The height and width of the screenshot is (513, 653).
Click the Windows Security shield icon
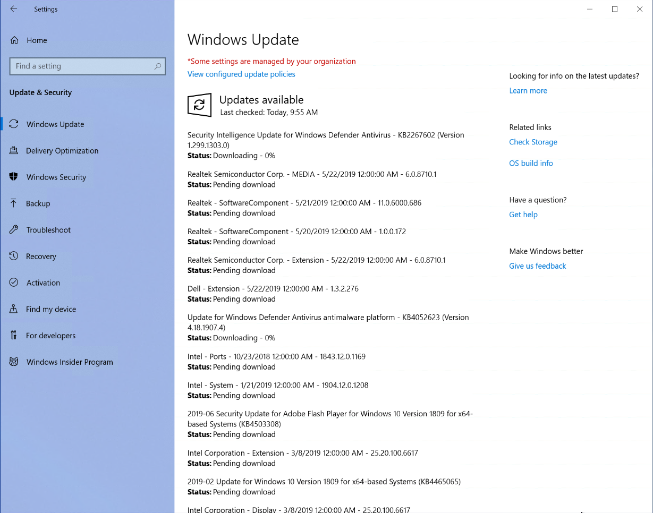14,177
